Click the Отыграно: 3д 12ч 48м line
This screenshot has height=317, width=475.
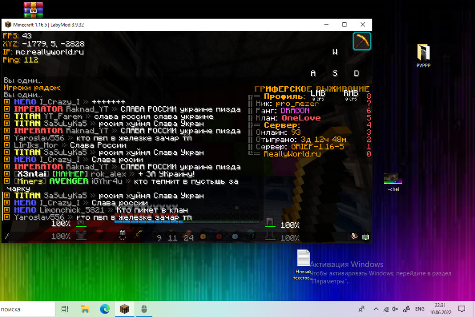coord(301,140)
